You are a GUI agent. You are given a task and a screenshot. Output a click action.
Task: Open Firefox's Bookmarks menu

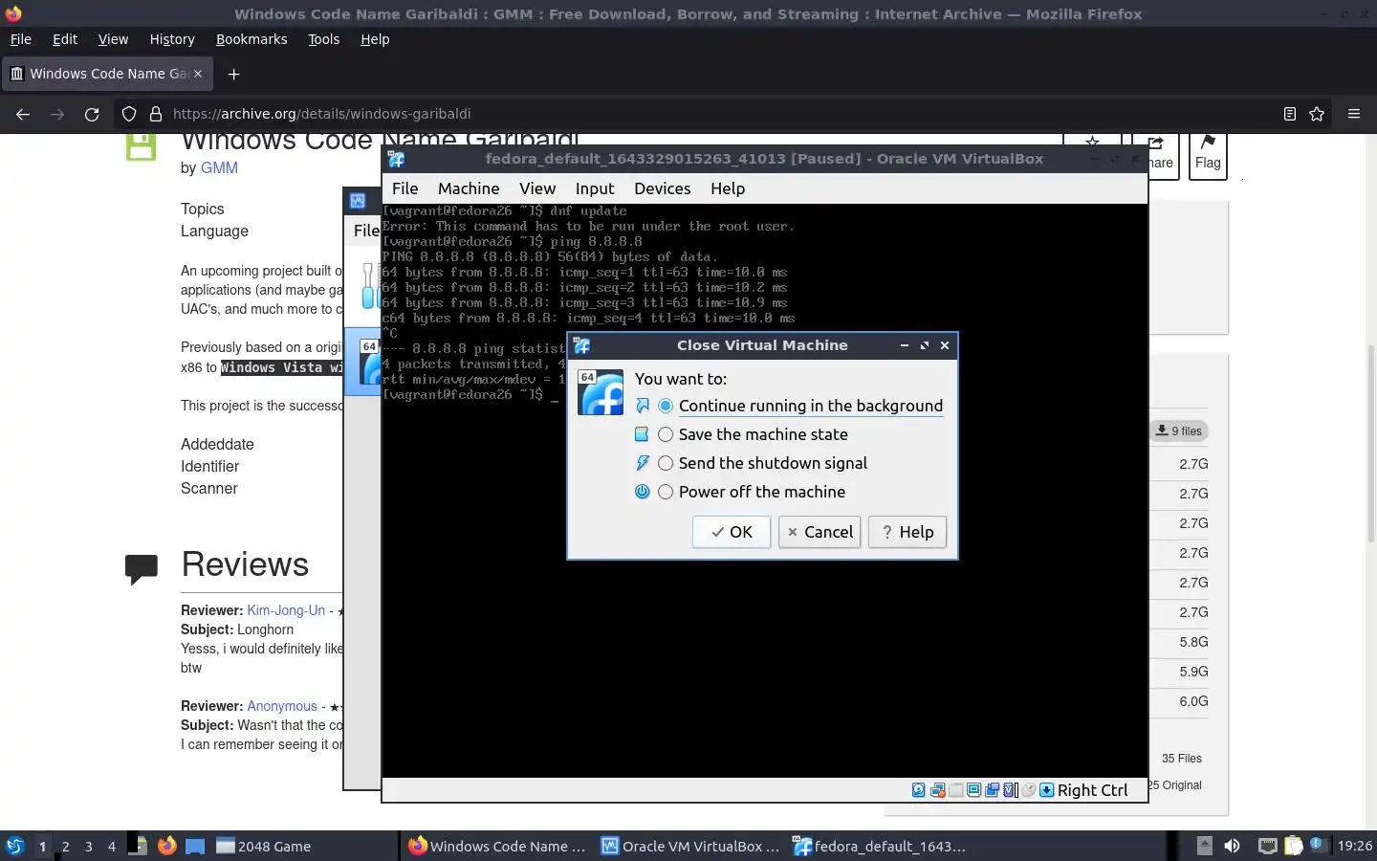[251, 39]
